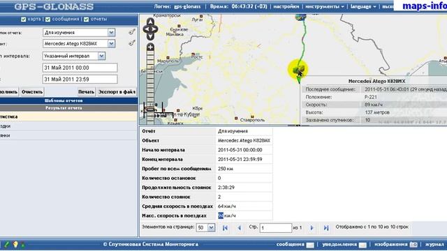
Task: Pan the map down with the arrow control
Action: pos(150,36)
